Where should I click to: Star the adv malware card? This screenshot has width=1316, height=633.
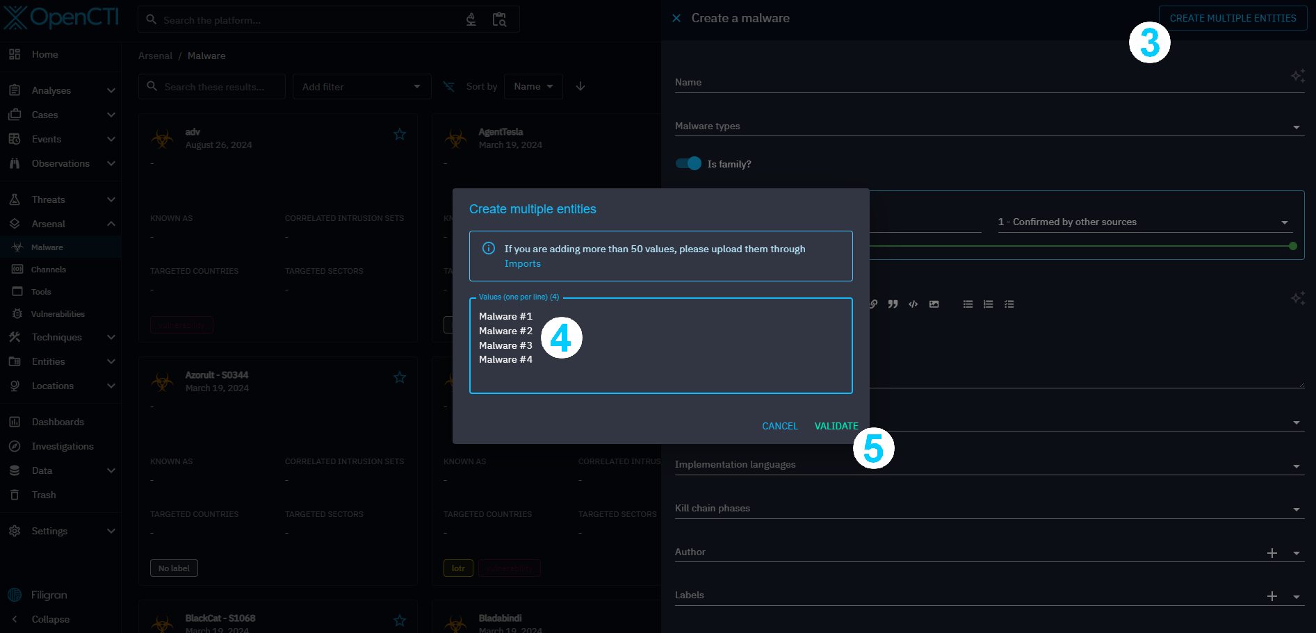click(400, 134)
